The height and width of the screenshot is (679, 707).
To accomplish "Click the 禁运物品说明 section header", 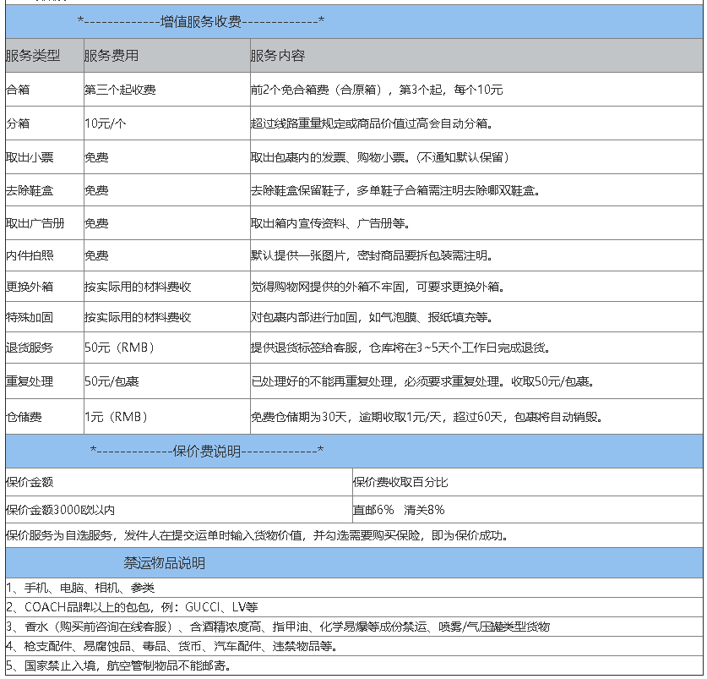I will coord(165,562).
